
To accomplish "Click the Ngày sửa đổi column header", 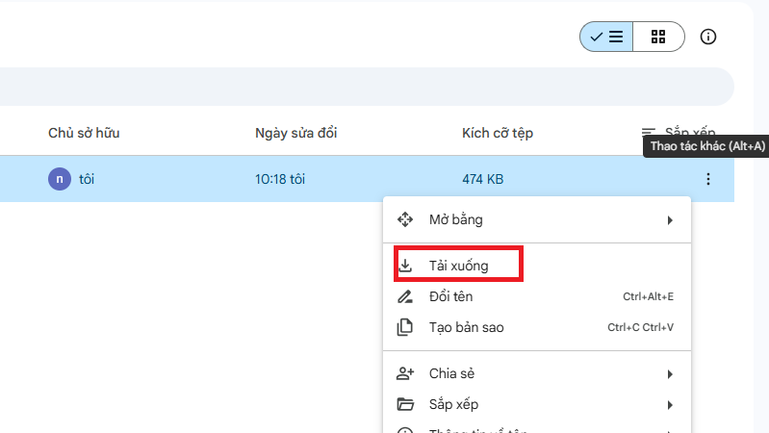I will point(295,132).
